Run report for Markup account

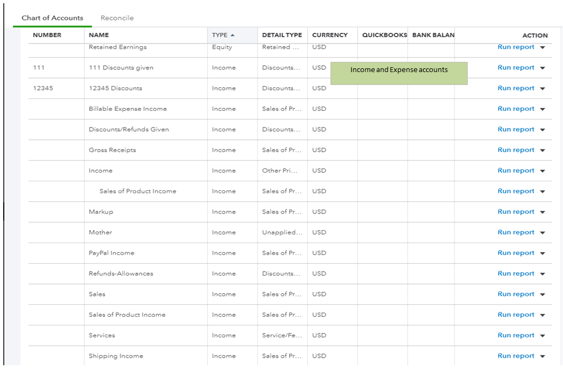[x=516, y=211]
